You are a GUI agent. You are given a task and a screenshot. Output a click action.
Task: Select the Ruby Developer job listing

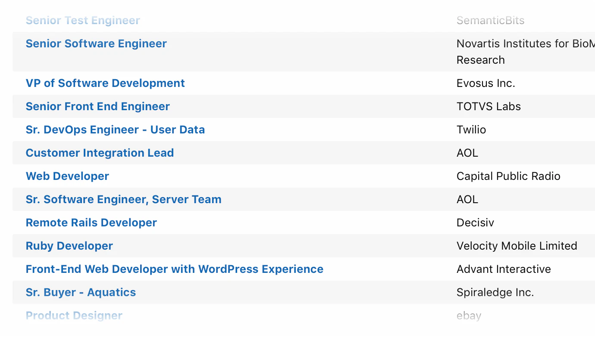click(x=69, y=246)
